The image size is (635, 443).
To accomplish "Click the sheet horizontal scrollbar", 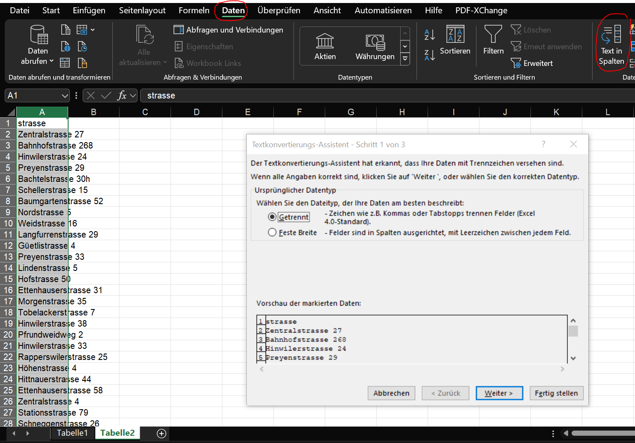I will (x=603, y=433).
